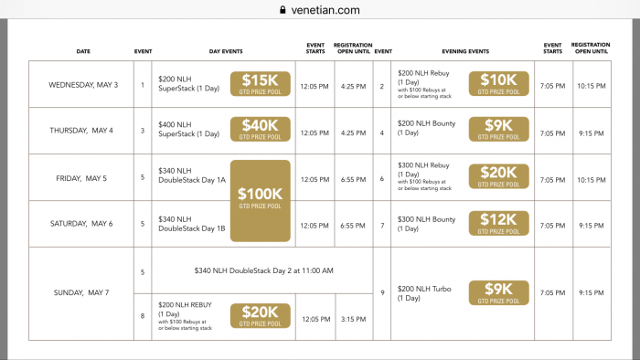This screenshot has width=640, height=360.
Task: Click the $20K badge for Sunday NLH REBUY
Action: click(261, 315)
